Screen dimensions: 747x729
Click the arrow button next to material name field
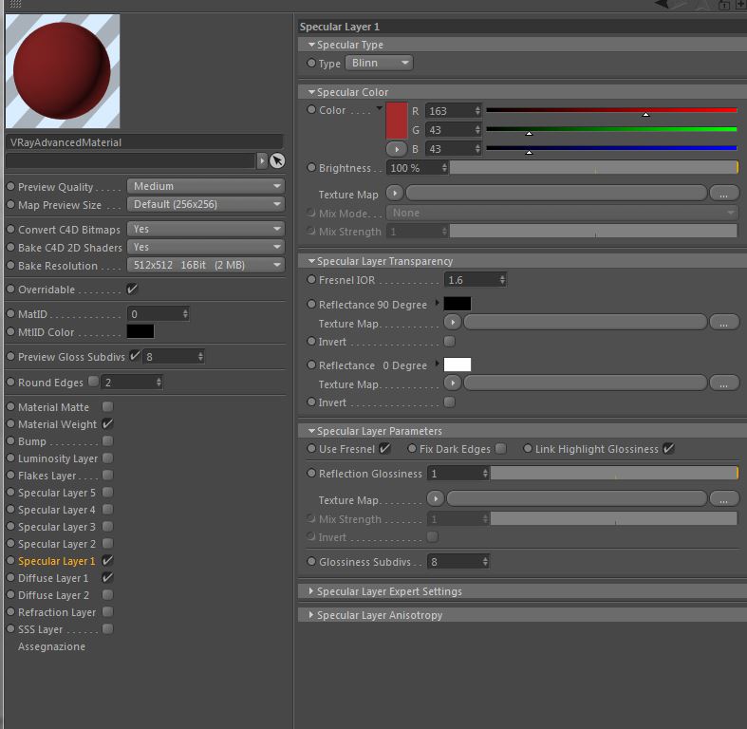(262, 160)
